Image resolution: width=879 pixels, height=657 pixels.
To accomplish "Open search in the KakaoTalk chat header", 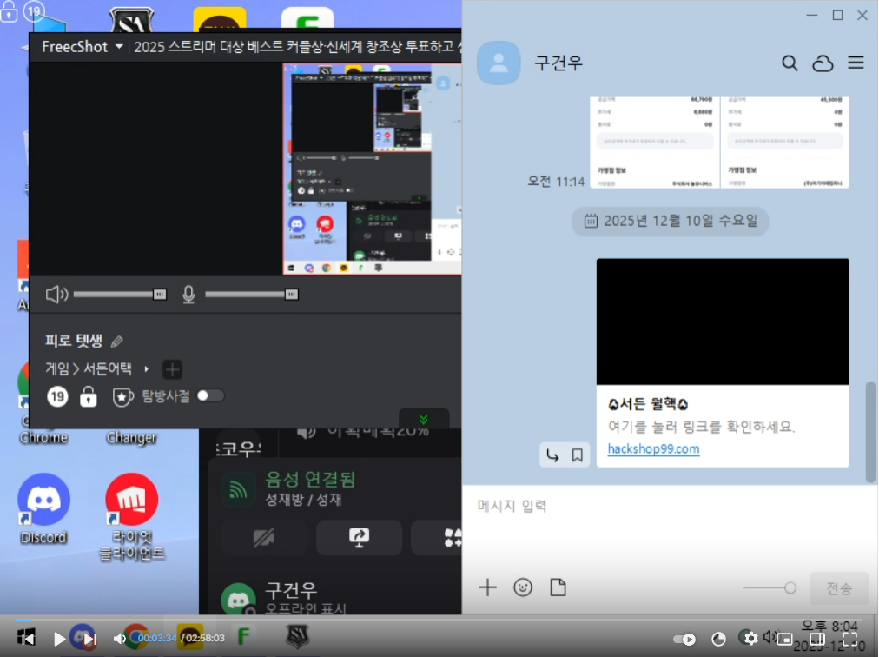I will pyautogui.click(x=790, y=63).
